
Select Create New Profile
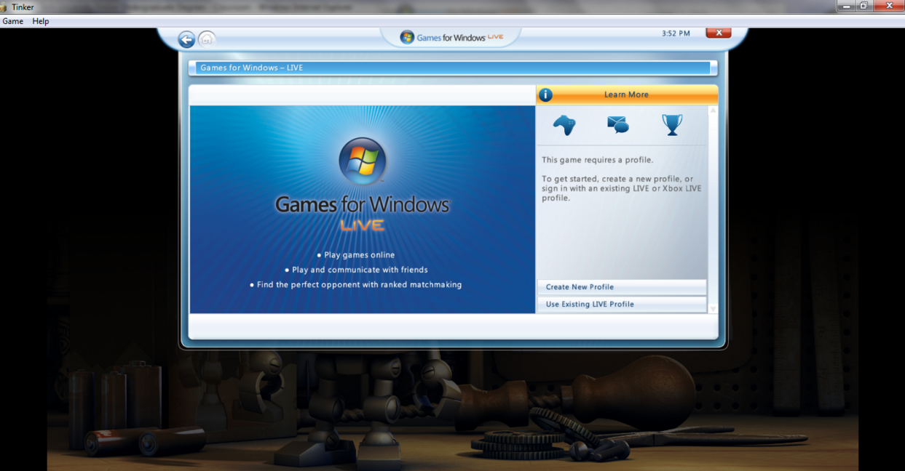(x=622, y=287)
